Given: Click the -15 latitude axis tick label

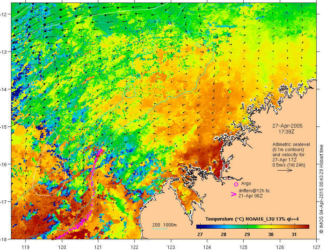Looking at the screenshot, I should (x=5, y=126).
